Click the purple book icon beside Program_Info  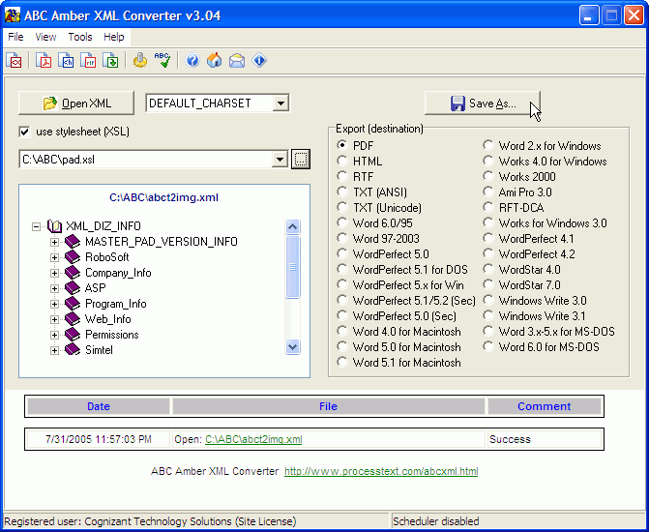(x=73, y=304)
